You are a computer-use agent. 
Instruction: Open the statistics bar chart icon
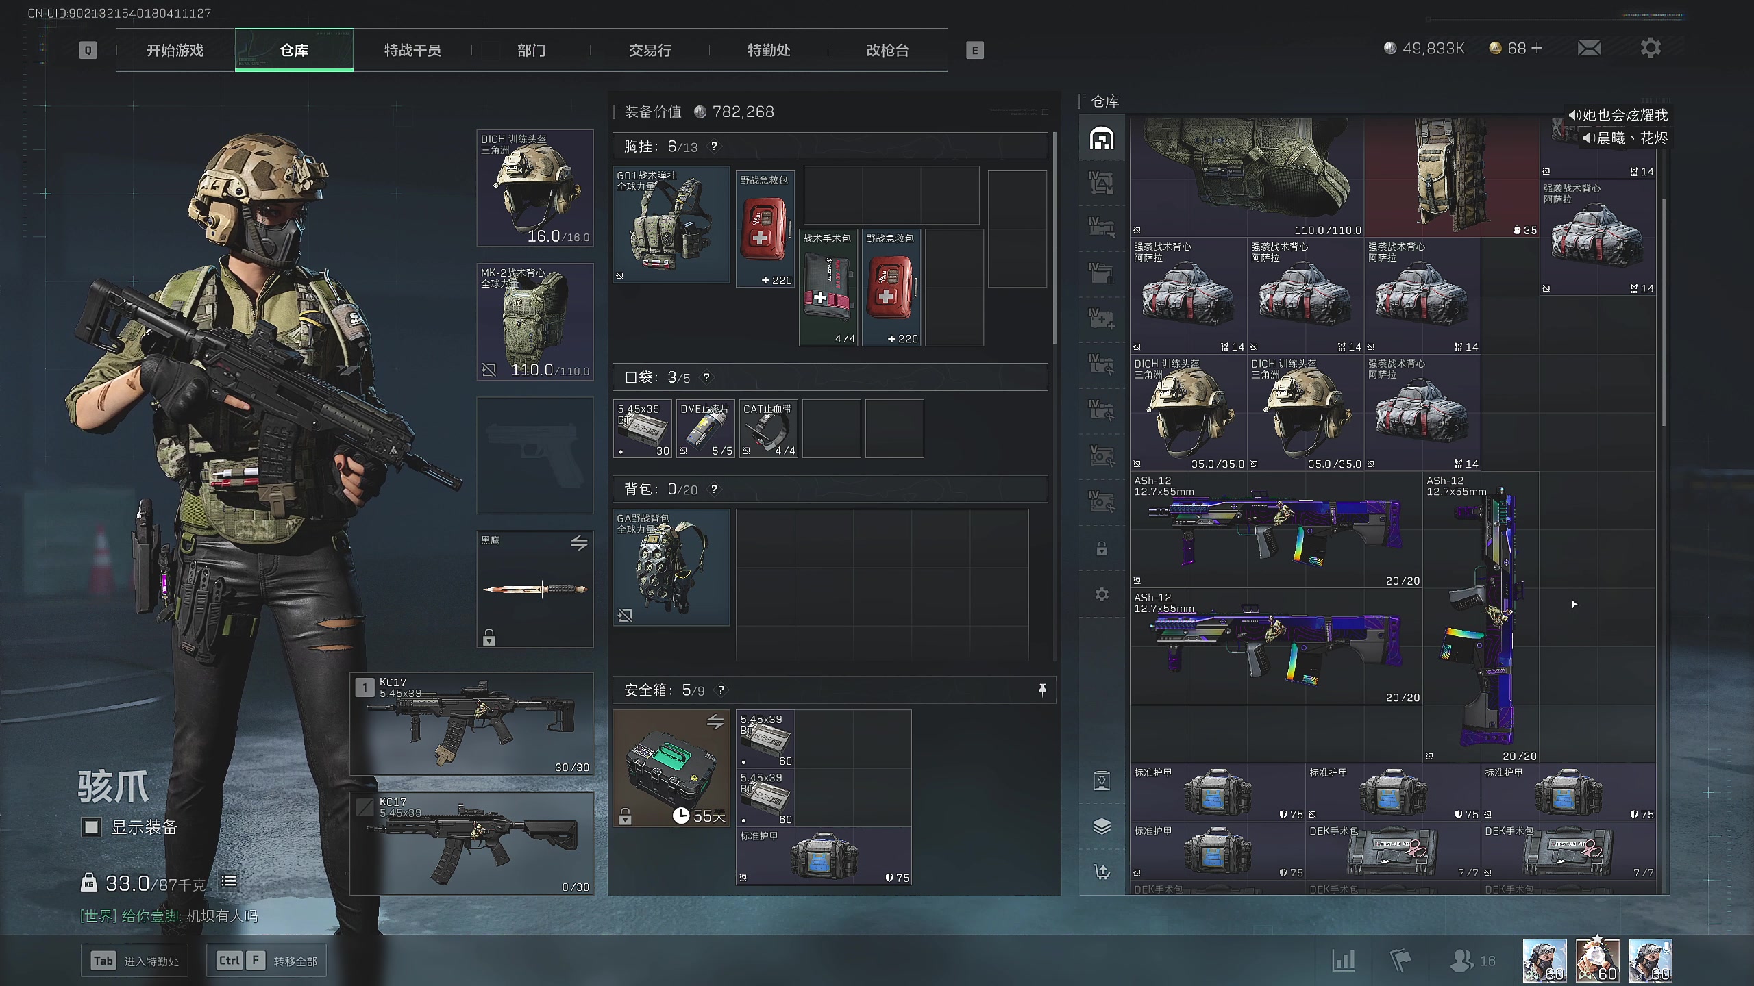pyautogui.click(x=1344, y=961)
